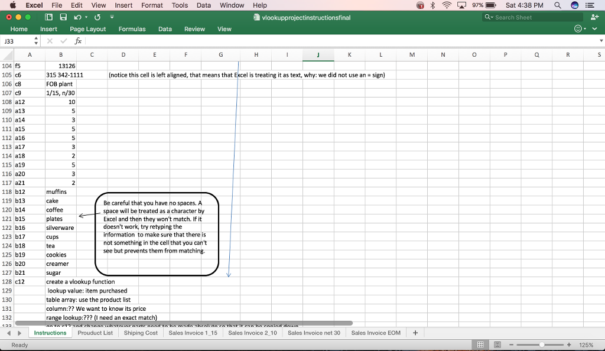
Task: Click the Undo icon
Action: [77, 17]
